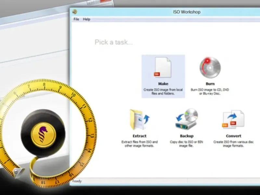Click the "ISO Workshop" window title
This screenshot has width=260, height=195.
[x=187, y=12]
